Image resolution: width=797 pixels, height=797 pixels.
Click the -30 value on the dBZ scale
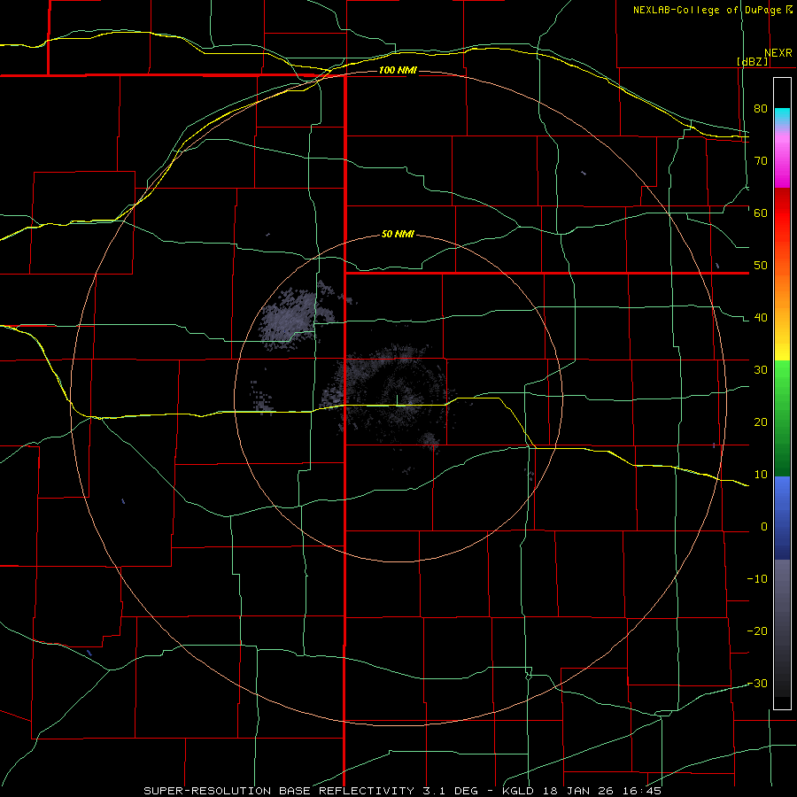[x=757, y=684]
